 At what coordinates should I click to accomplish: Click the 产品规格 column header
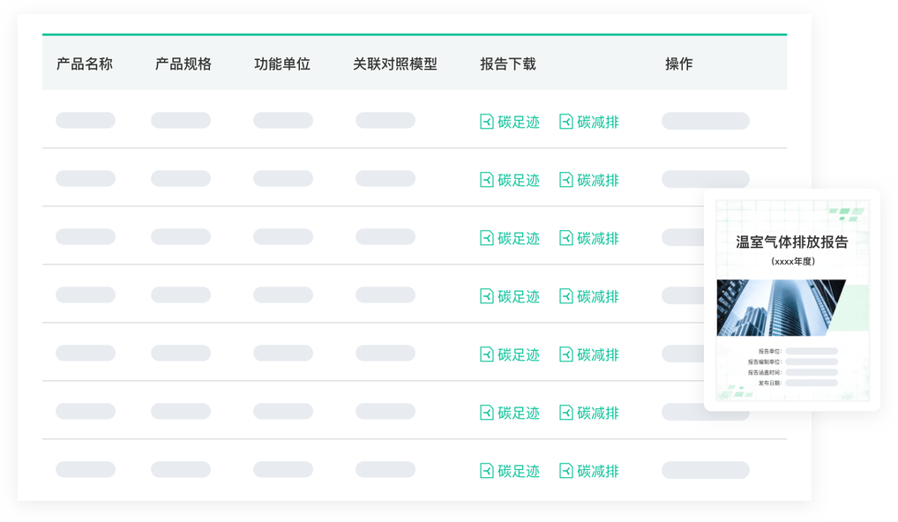pos(183,64)
